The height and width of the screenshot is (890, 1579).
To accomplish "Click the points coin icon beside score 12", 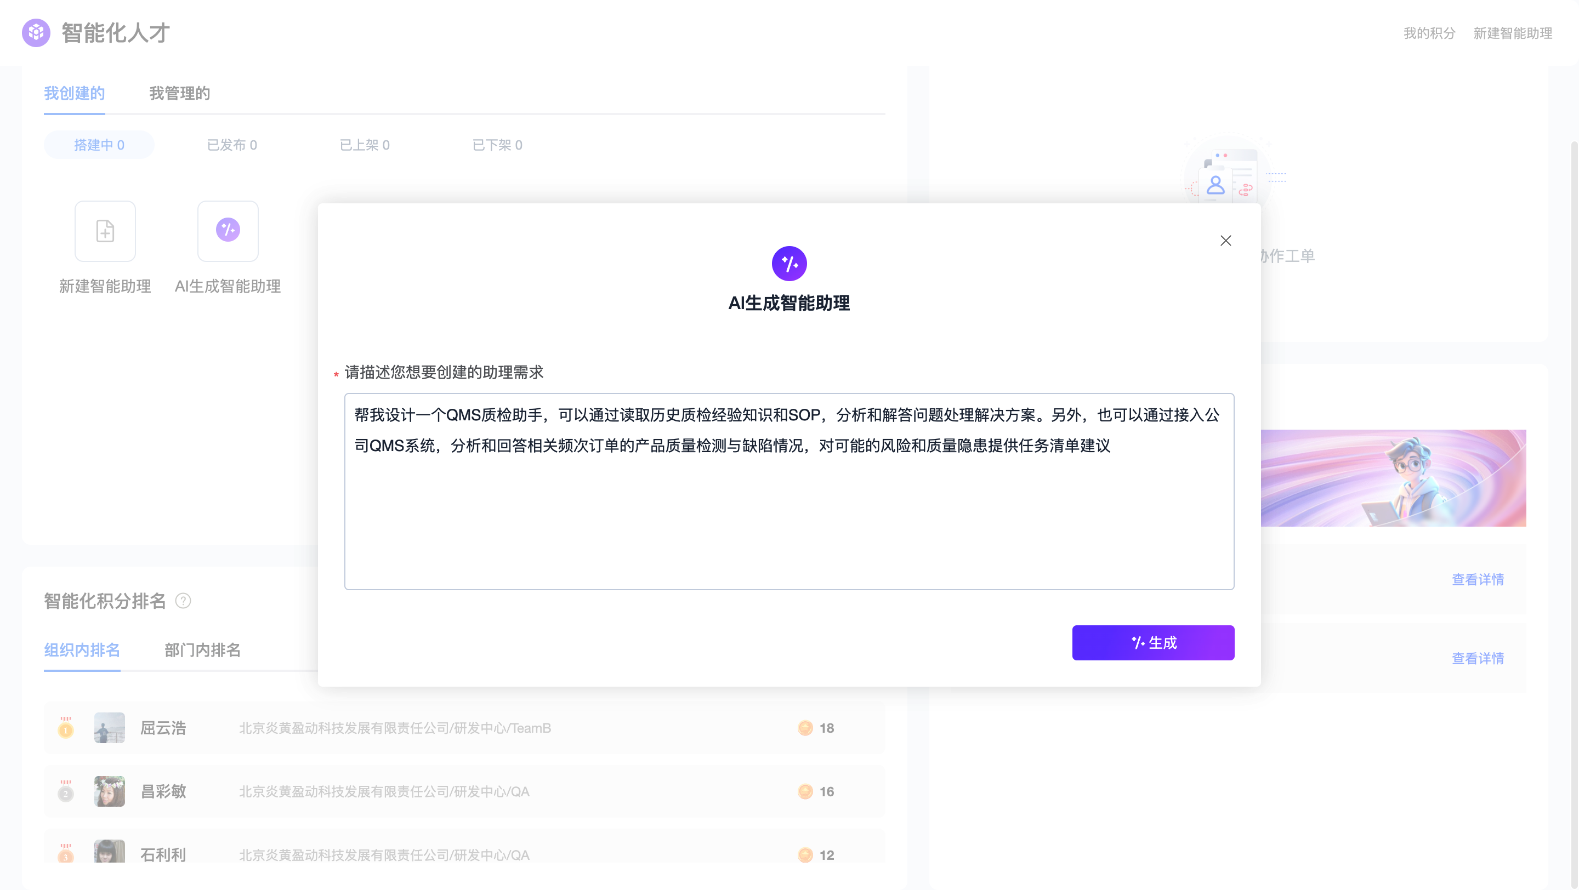I will pyautogui.click(x=805, y=855).
